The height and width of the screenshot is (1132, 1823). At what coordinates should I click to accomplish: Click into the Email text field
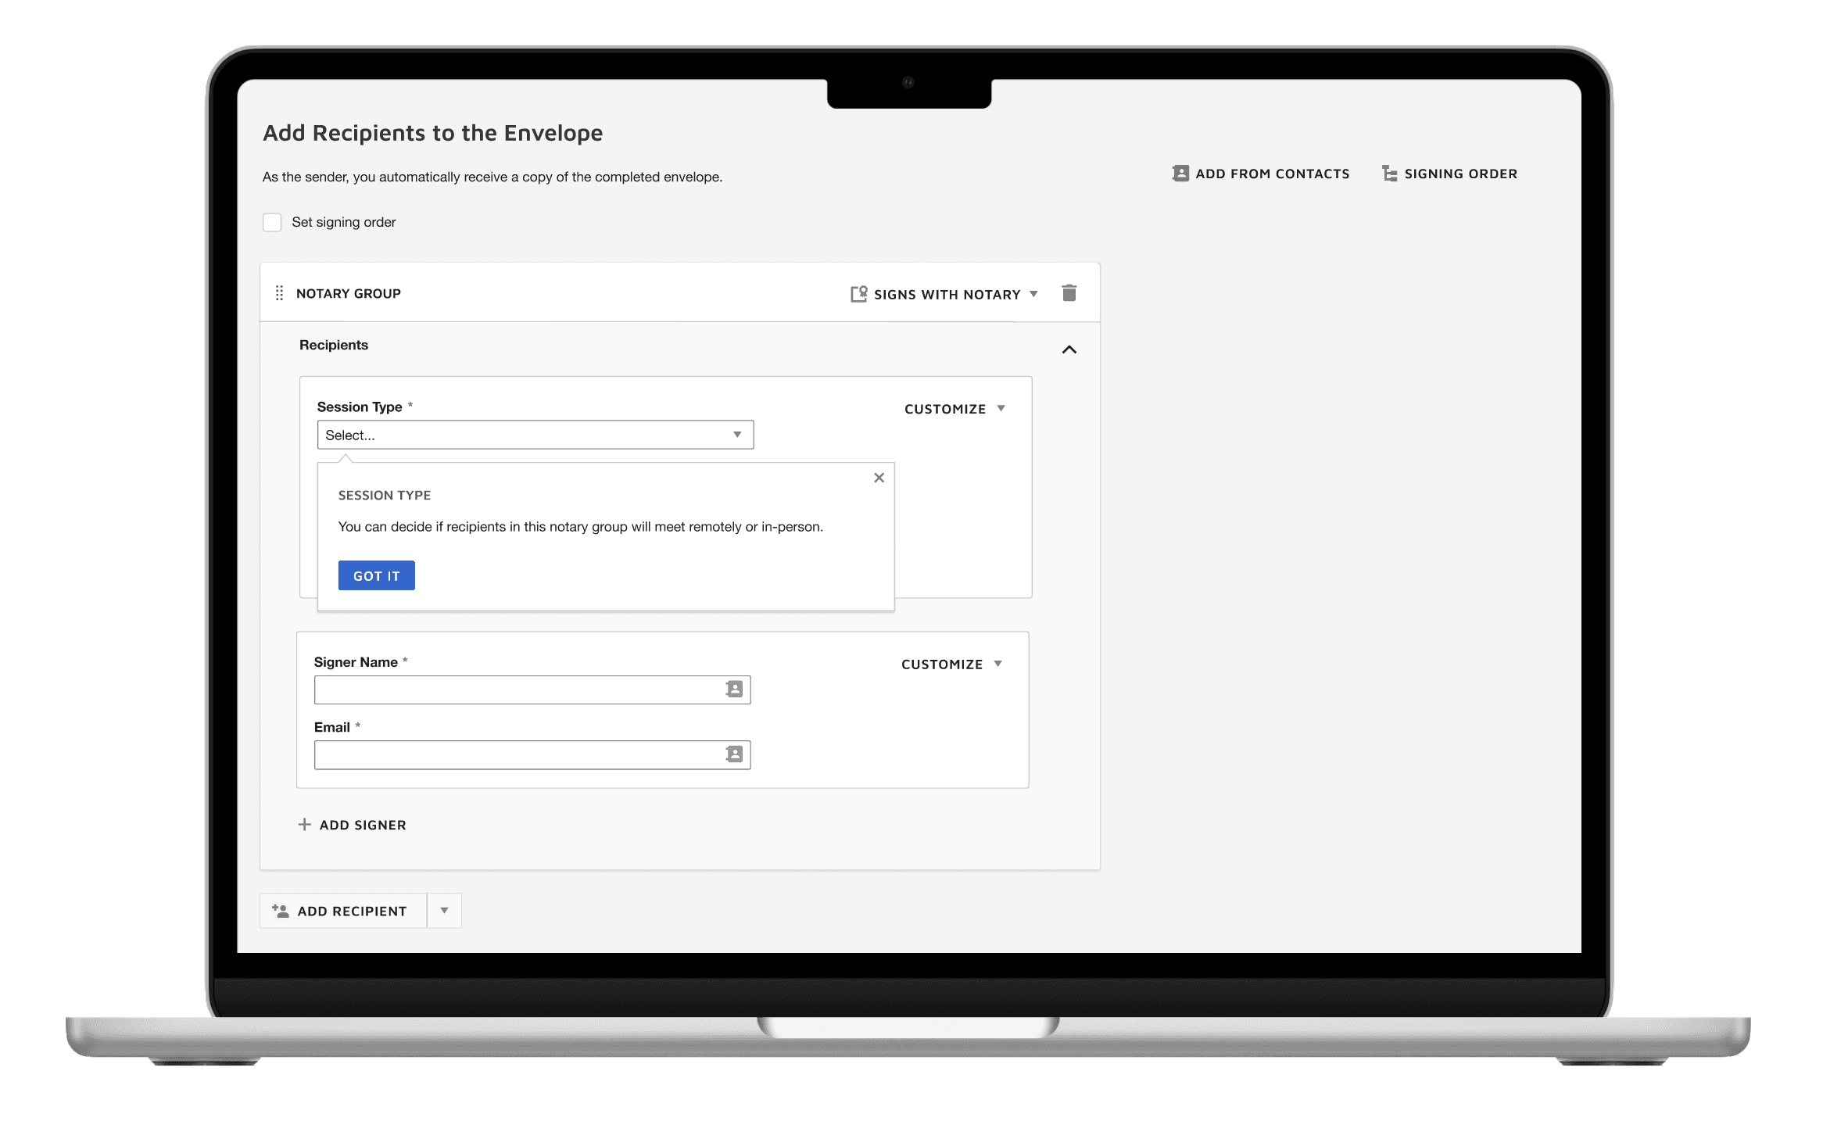click(x=516, y=754)
